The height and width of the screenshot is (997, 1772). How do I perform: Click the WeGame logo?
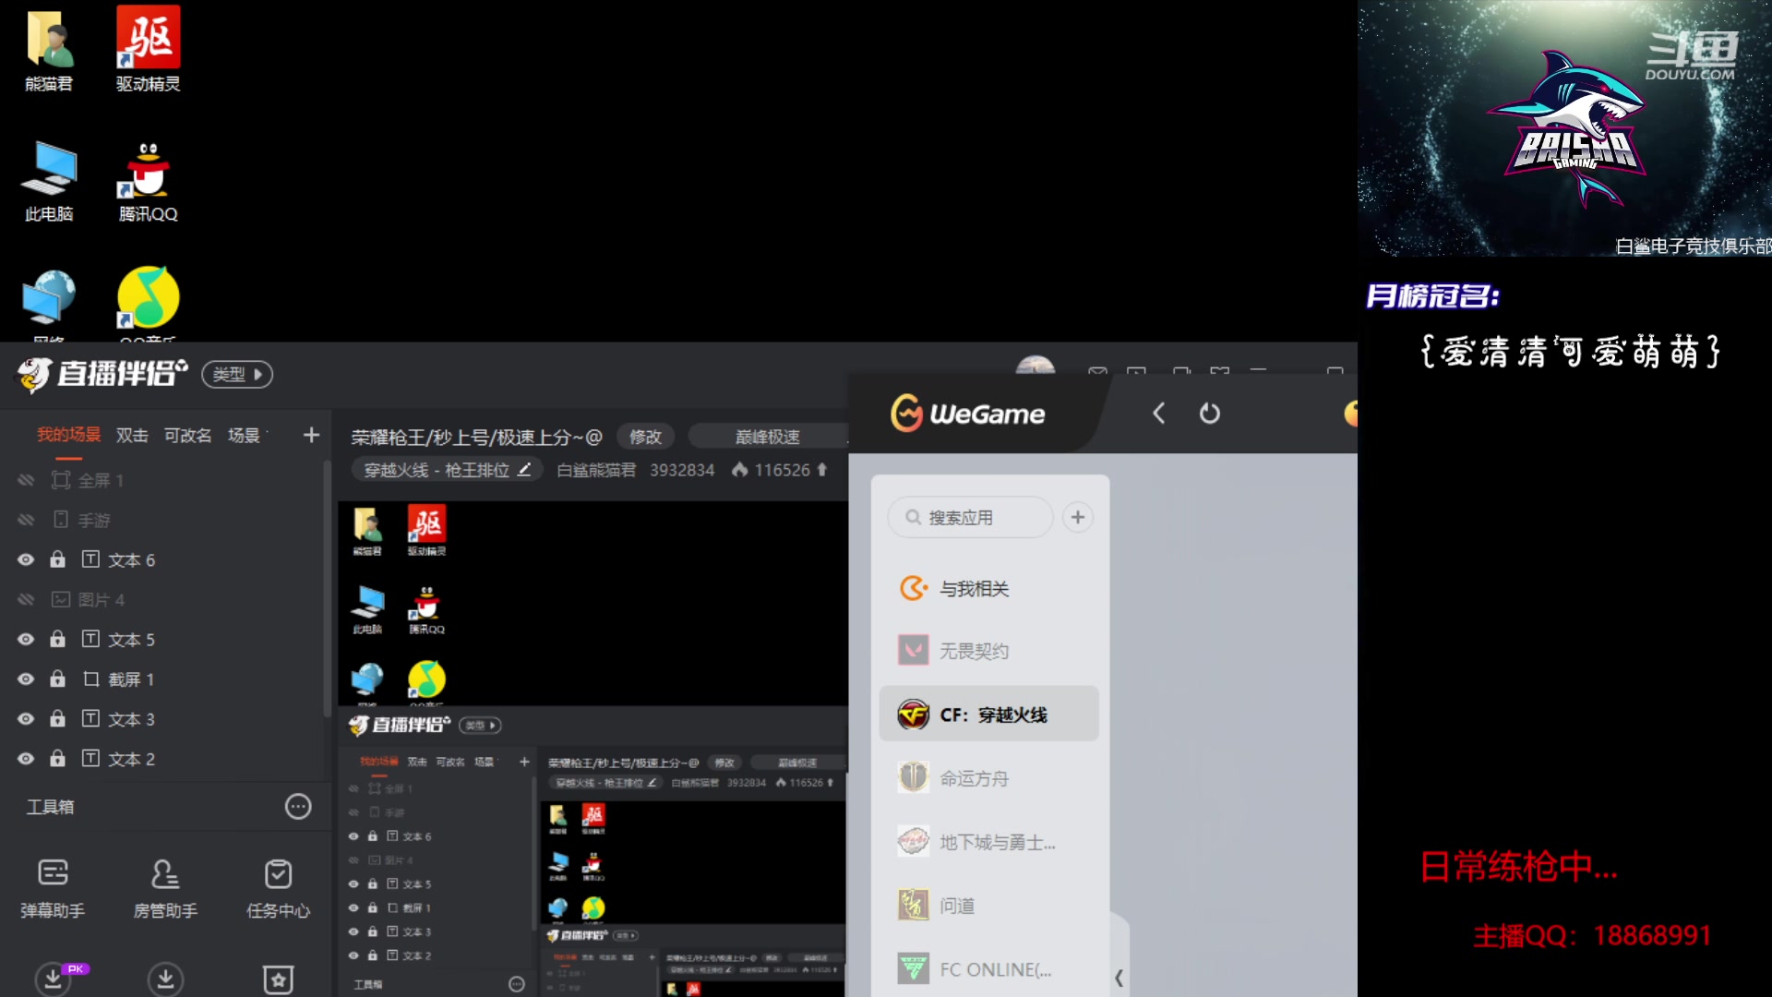tap(968, 413)
